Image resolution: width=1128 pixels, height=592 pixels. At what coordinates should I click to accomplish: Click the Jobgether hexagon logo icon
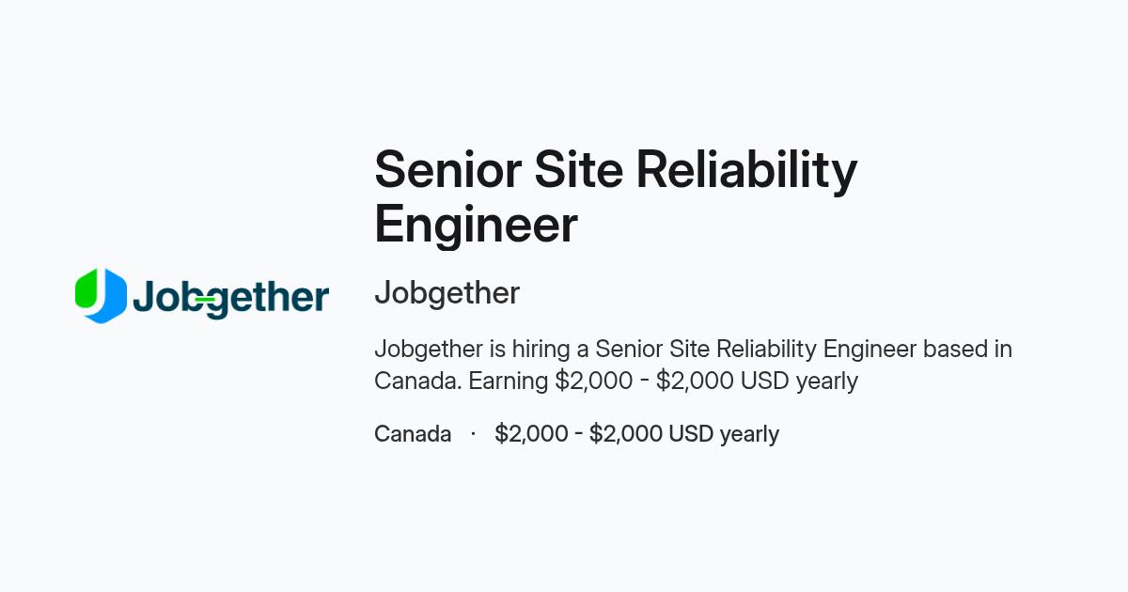pos(101,295)
